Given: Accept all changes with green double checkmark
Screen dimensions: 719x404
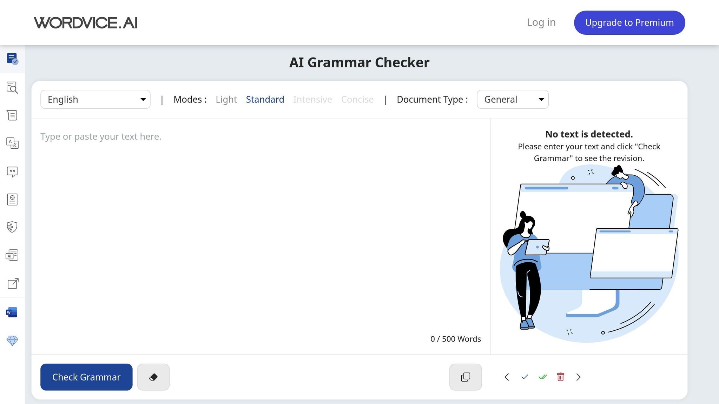Looking at the screenshot, I should 542,377.
